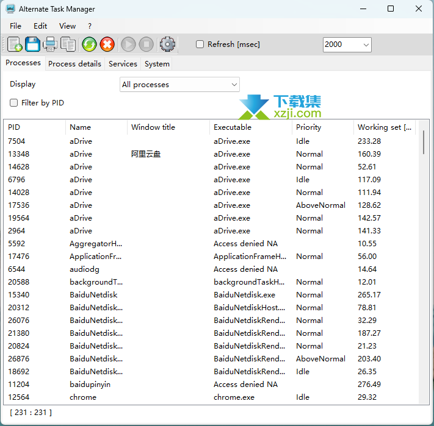Viewport: 434px width, 426px height.
Task: Click the aDrive row with PID 14028
Action: coord(211,193)
